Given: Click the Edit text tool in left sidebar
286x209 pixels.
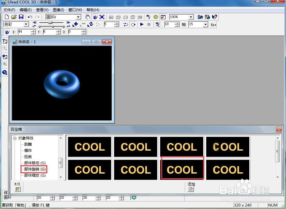Looking at the screenshot, I should [5, 49].
